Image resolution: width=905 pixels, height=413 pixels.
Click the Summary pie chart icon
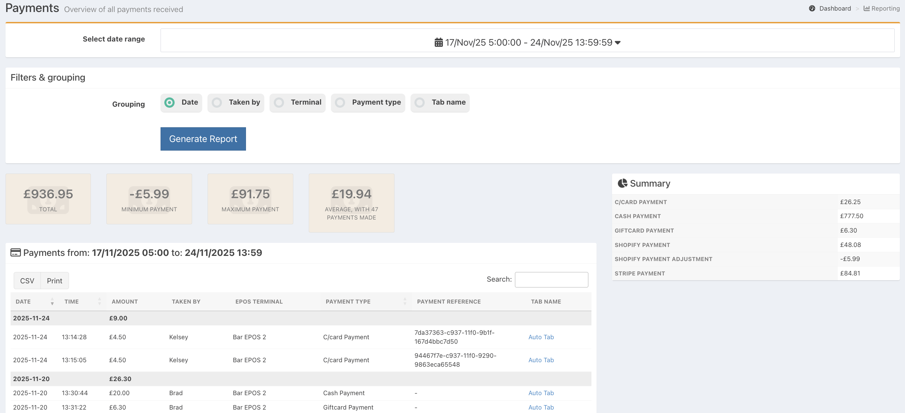pos(622,183)
